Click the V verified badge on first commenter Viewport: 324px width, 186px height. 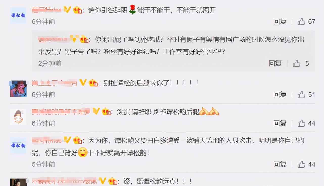[67, 10]
